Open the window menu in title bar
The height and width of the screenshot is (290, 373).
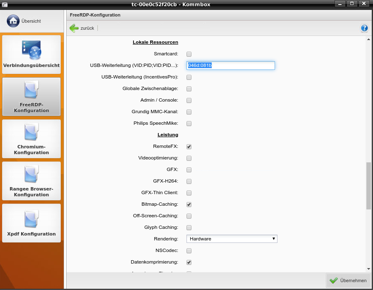5,4
